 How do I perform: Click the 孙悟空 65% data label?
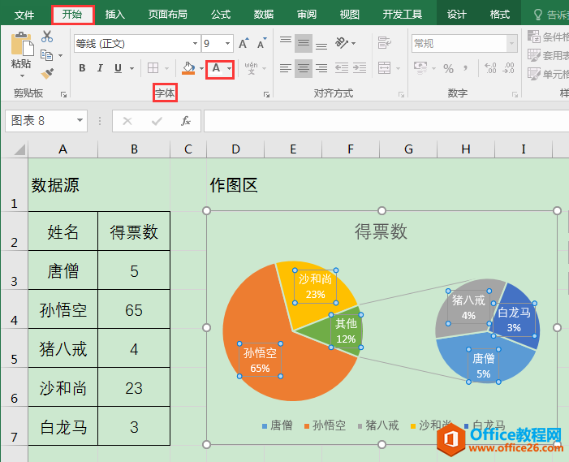coord(260,360)
